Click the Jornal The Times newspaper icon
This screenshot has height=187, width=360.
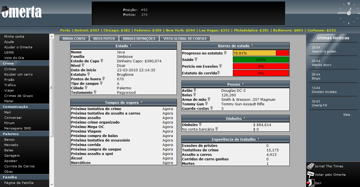[x=310, y=166]
